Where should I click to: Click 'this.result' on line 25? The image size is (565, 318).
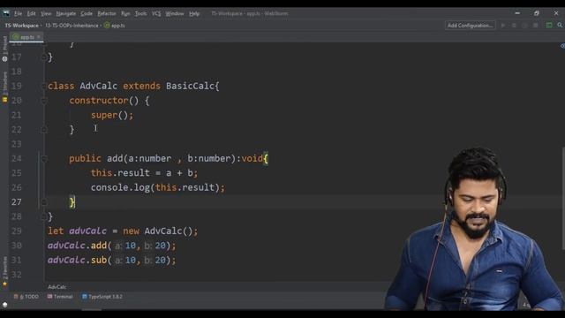(120, 173)
